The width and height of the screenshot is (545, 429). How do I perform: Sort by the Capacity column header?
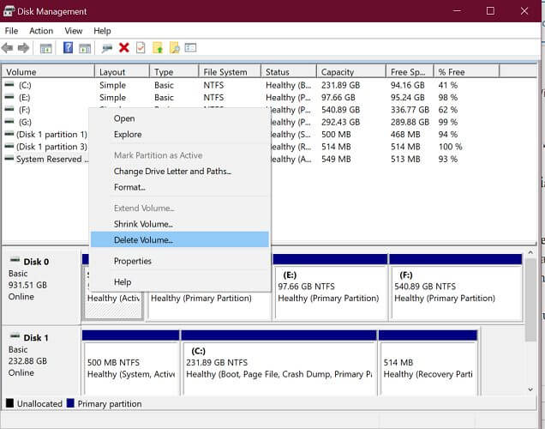337,72
